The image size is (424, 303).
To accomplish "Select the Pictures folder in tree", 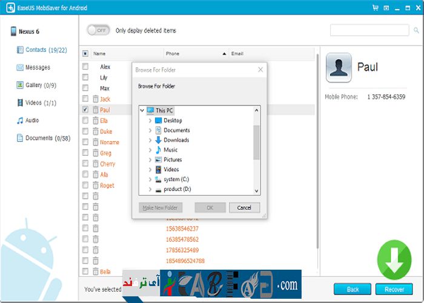I will [172, 159].
